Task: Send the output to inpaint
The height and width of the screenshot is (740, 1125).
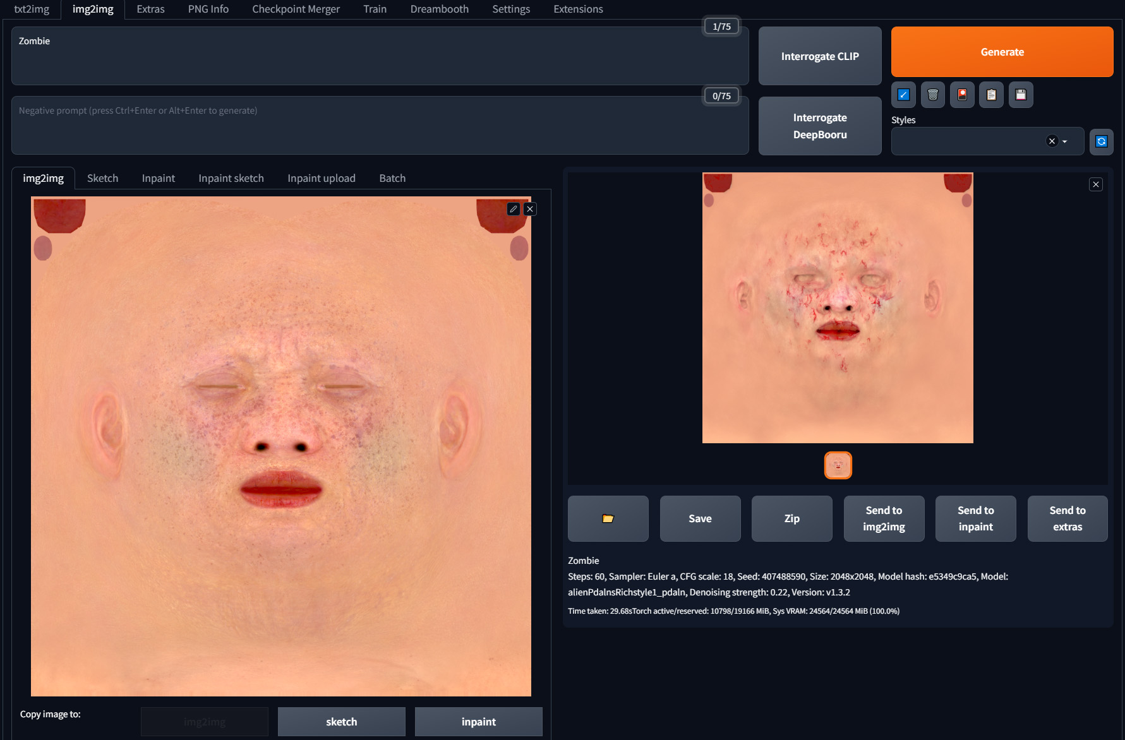Action: coord(976,518)
